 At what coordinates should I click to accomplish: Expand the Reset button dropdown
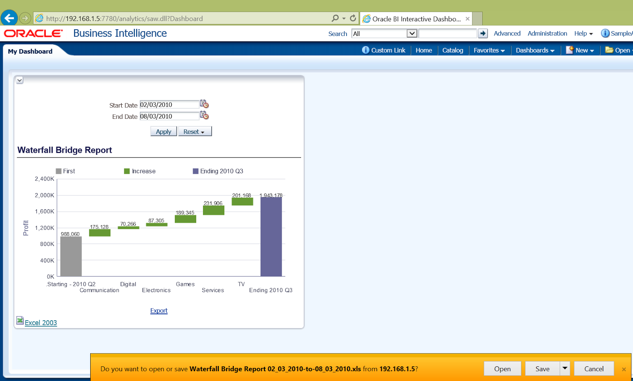click(x=203, y=132)
